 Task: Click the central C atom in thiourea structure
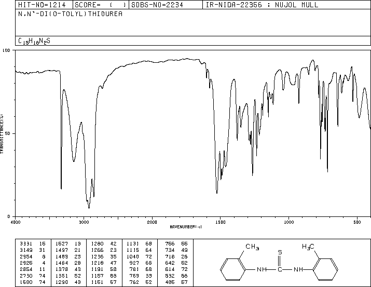pos(280,269)
